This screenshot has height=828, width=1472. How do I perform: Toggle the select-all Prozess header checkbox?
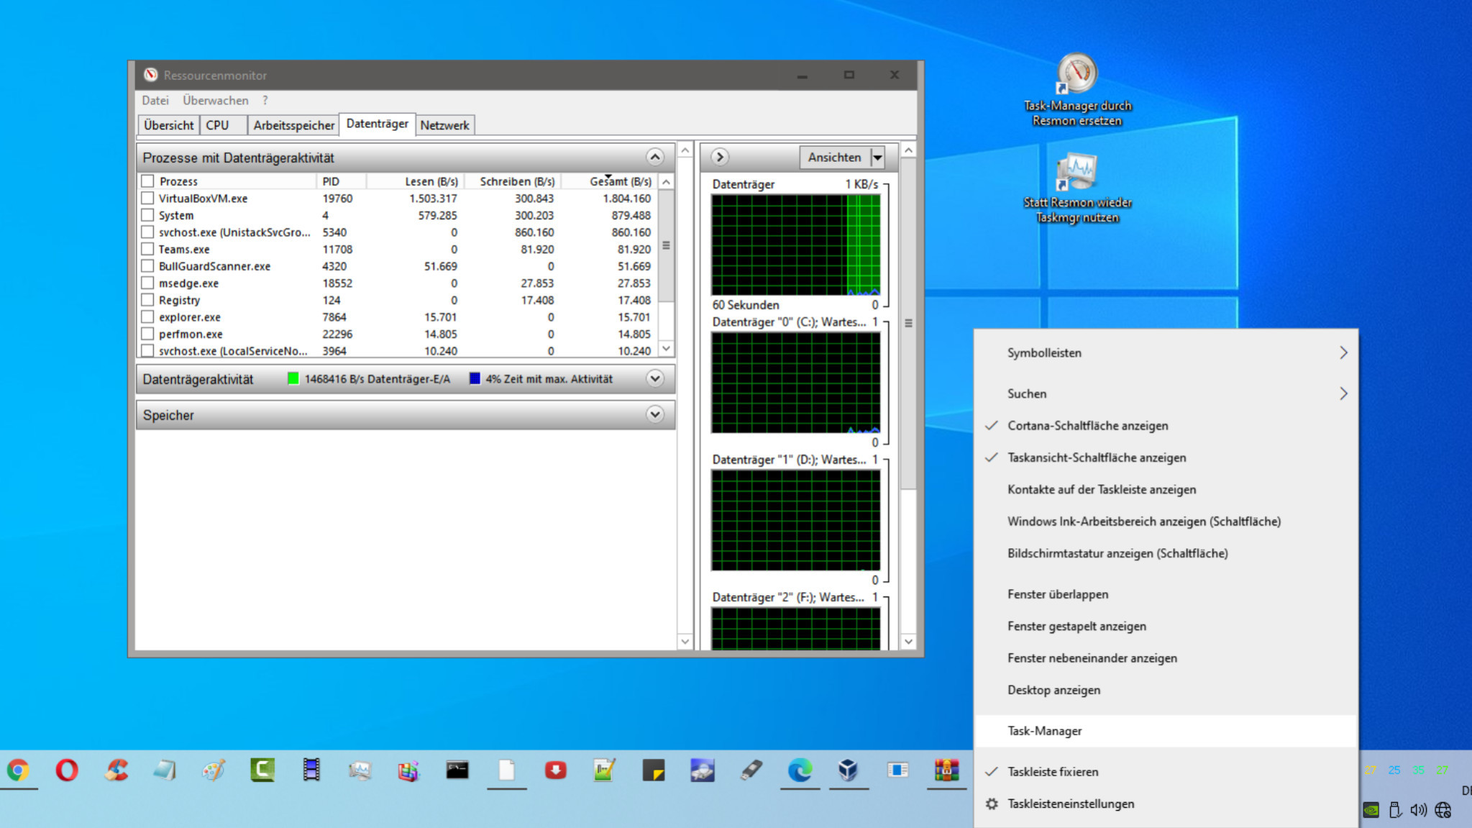tap(147, 181)
